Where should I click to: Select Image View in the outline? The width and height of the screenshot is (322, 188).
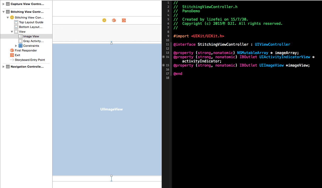pyautogui.click(x=31, y=36)
